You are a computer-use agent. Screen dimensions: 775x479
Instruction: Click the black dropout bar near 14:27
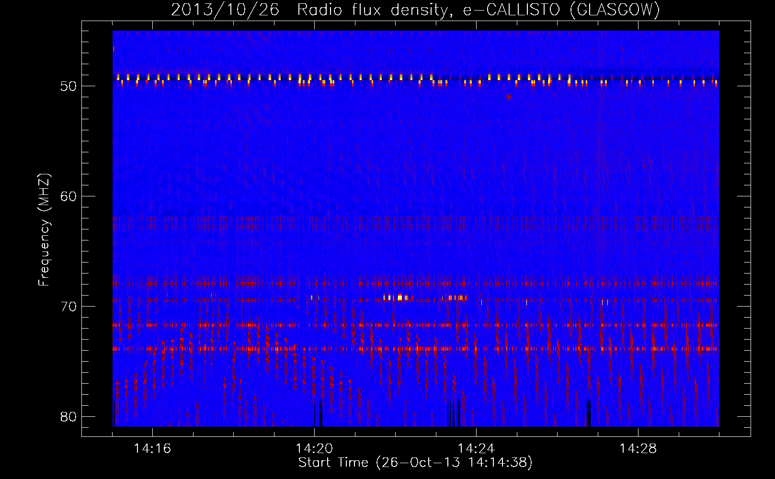pyautogui.click(x=589, y=413)
